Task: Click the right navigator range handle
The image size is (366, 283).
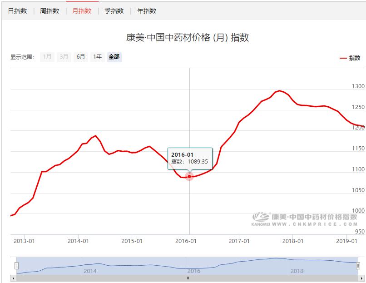Action: tap(358, 265)
